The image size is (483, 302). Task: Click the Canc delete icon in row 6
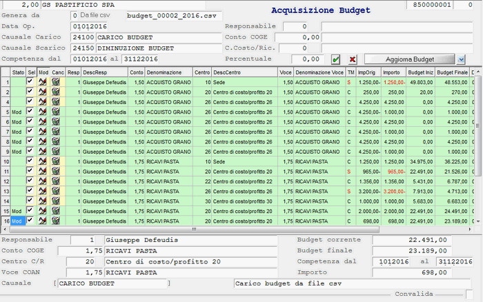pyautogui.click(x=56, y=121)
